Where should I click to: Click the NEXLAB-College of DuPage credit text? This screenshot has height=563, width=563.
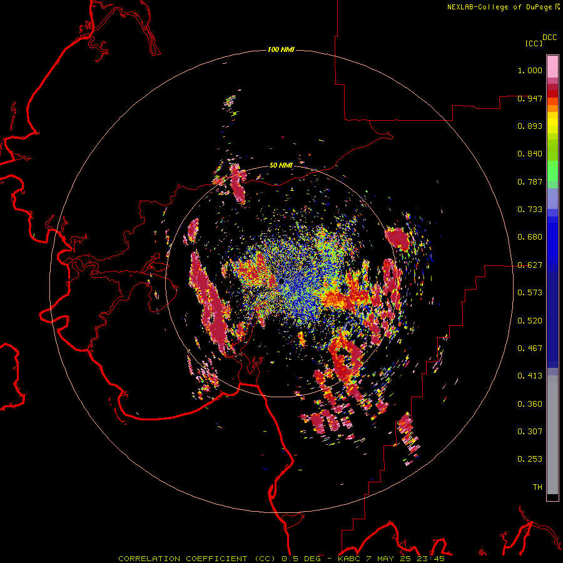click(499, 7)
